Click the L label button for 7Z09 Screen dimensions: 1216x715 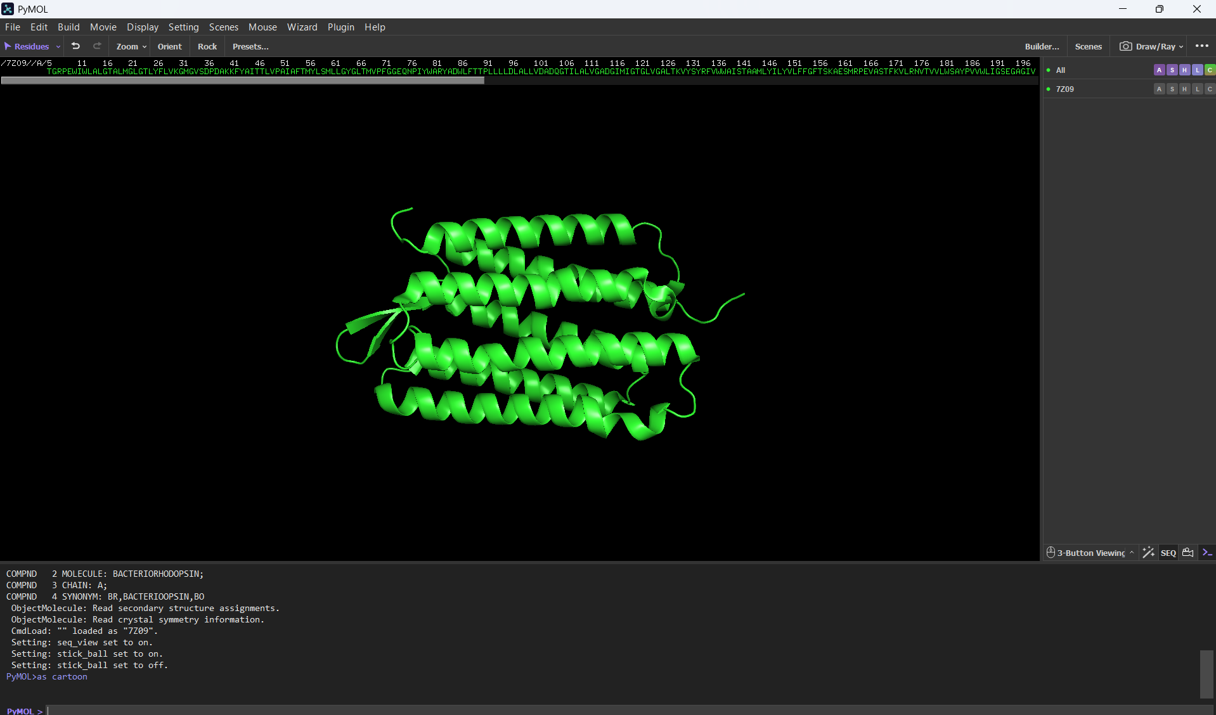click(x=1197, y=89)
